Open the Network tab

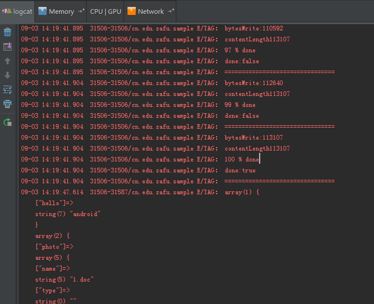[x=151, y=11]
